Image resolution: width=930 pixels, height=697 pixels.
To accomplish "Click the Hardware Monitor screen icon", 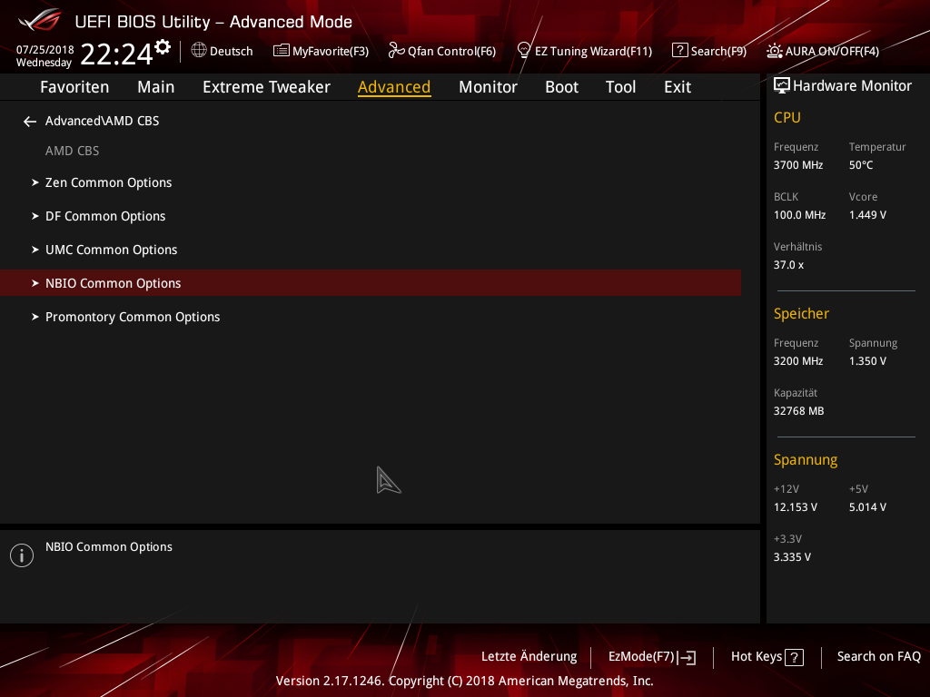I will pos(782,85).
